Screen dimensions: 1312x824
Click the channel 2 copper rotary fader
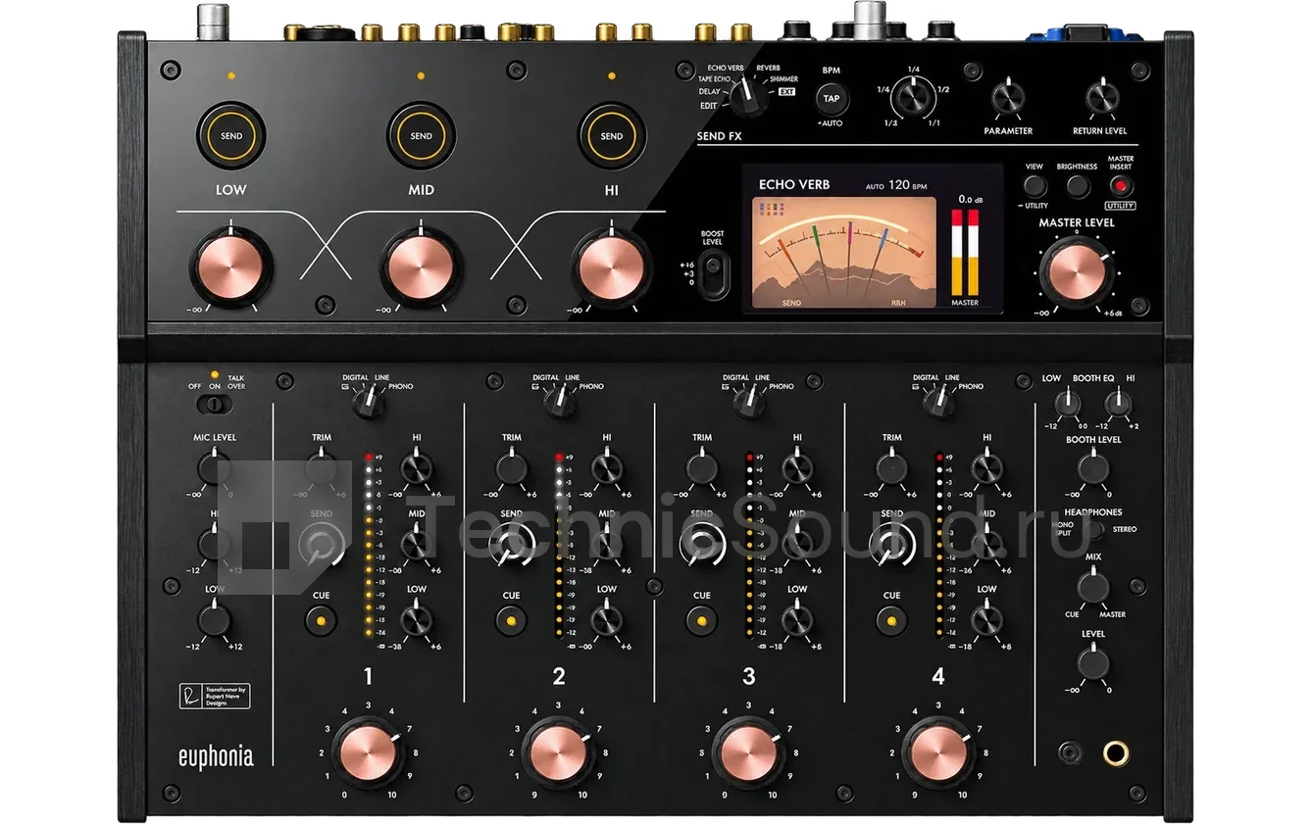tap(558, 753)
